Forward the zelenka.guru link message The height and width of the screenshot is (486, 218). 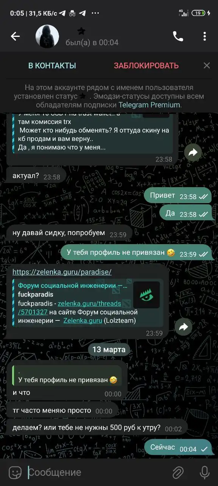tap(184, 327)
